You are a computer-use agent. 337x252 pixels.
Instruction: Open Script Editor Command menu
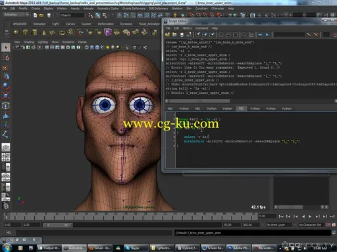pos(201,28)
